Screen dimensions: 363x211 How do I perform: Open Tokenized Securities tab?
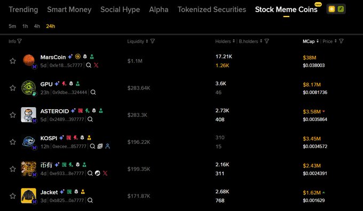(212, 10)
